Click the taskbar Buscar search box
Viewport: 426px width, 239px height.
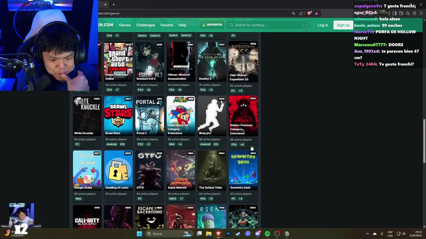point(170,234)
